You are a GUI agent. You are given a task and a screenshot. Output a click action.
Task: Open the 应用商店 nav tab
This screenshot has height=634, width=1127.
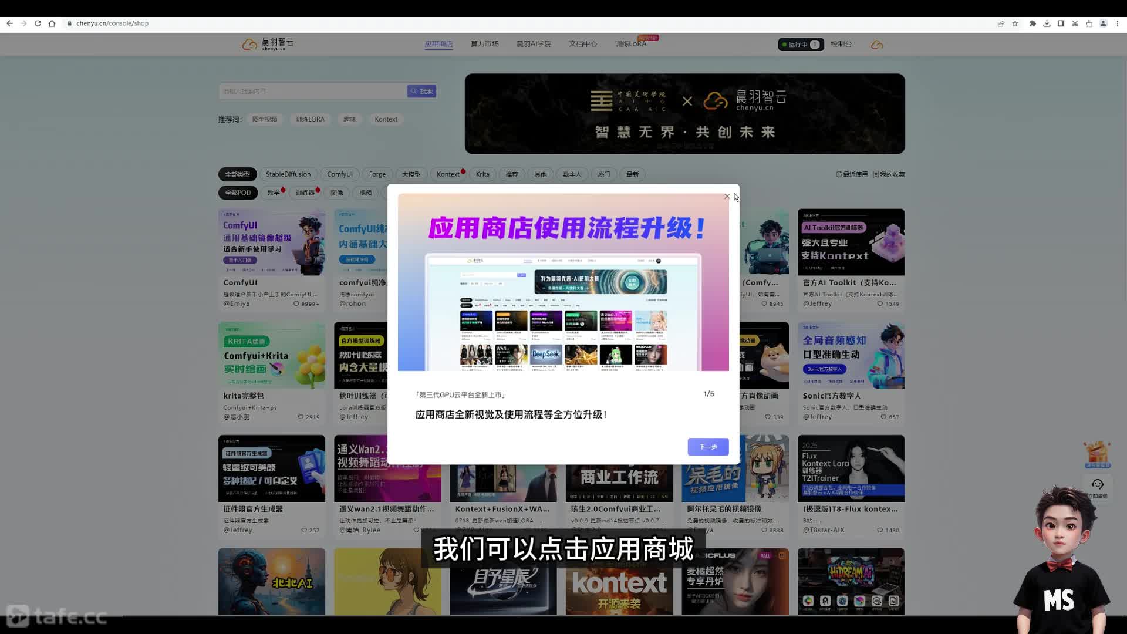pyautogui.click(x=438, y=44)
